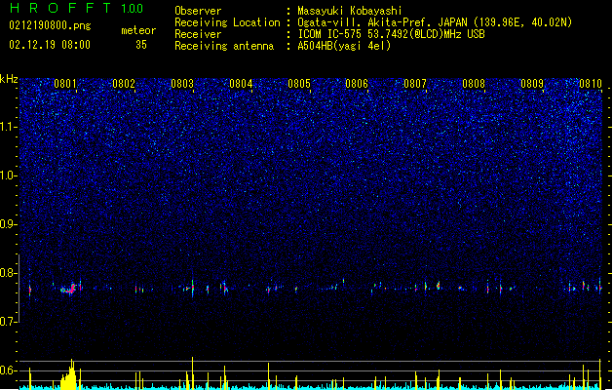Click the Receiving Location label

point(227,22)
